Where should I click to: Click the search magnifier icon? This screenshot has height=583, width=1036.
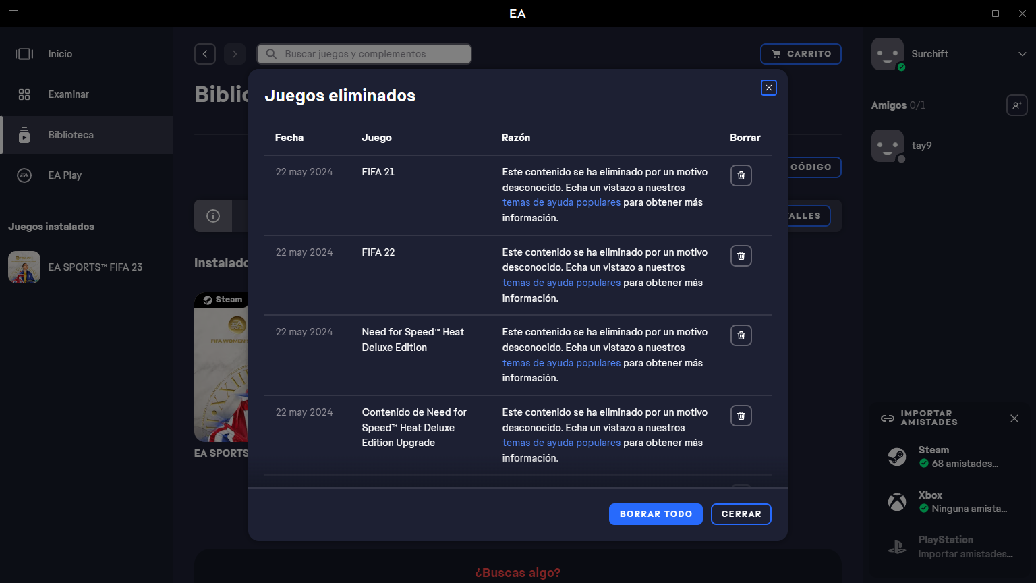tap(271, 54)
